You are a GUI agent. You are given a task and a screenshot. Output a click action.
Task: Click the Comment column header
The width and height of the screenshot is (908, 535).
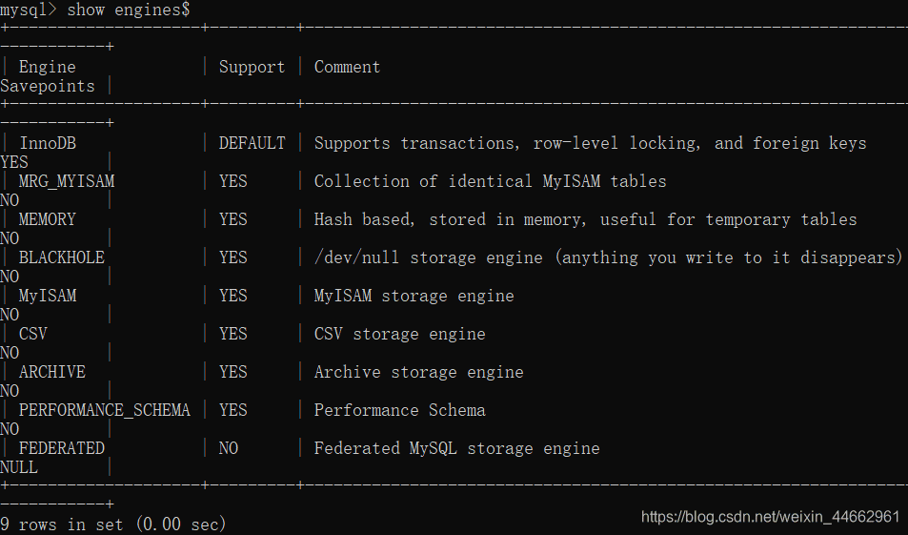click(347, 67)
